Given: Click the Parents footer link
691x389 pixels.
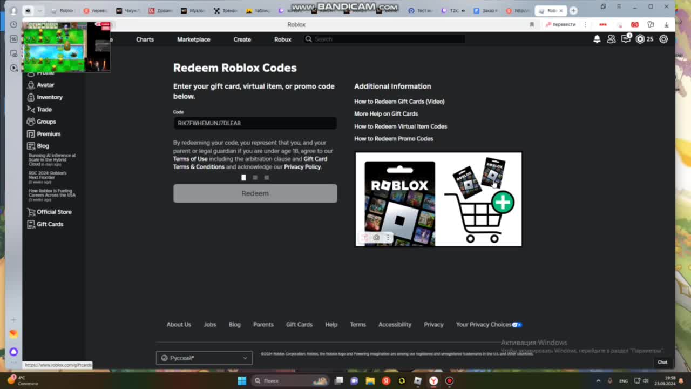Looking at the screenshot, I should click(263, 325).
